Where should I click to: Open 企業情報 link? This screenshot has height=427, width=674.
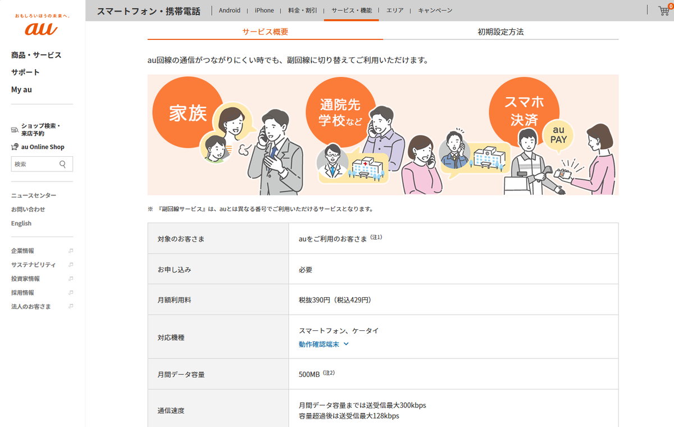22,251
